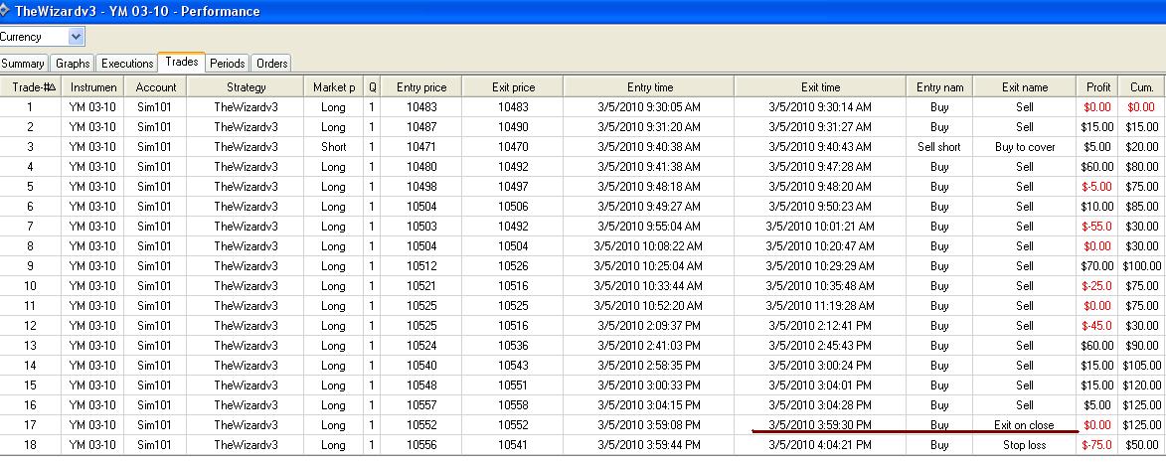Image resolution: width=1166 pixels, height=463 pixels.
Task: Click entry price 10512 in trade 9
Action: (x=421, y=266)
